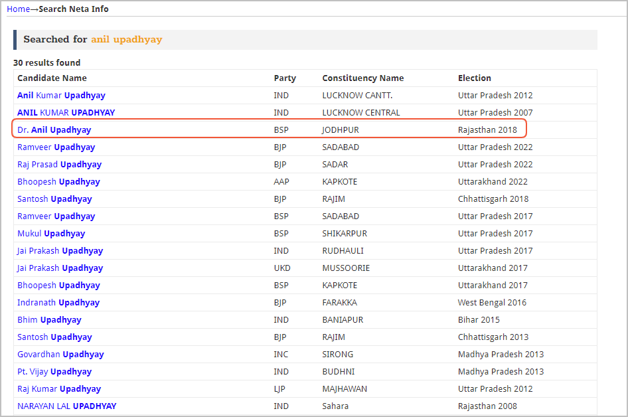Open Jai Prakash Upadhyay Mussoorie entry
This screenshot has height=417, width=628.
(60, 268)
